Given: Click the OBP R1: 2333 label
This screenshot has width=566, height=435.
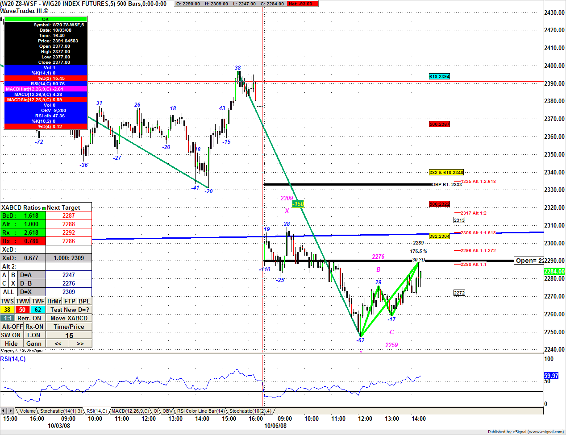Looking at the screenshot, I should [447, 184].
